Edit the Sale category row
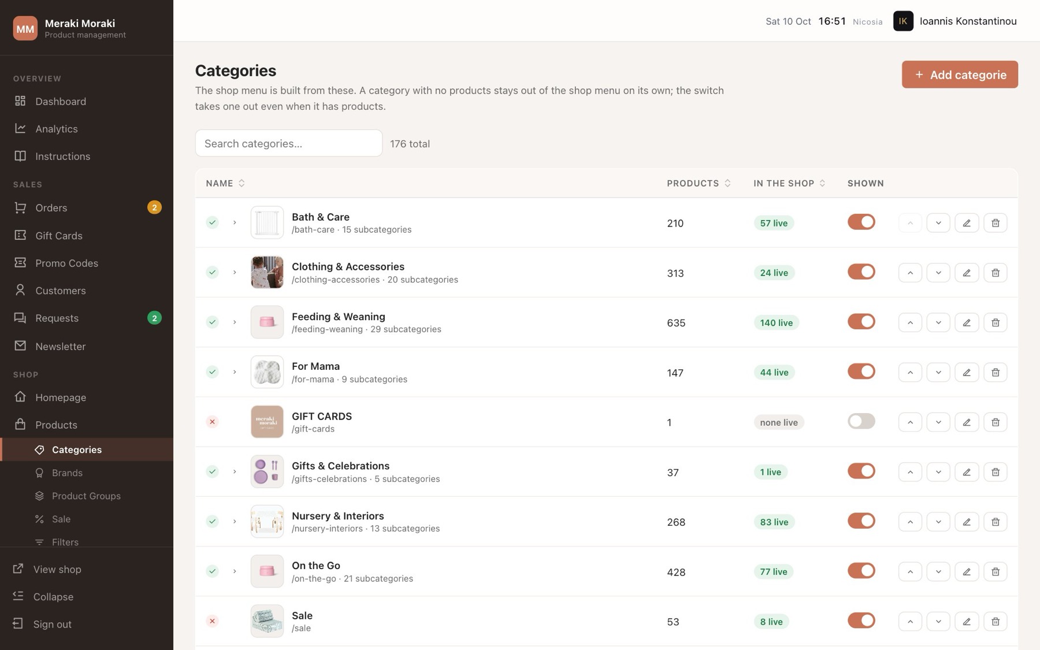The height and width of the screenshot is (650, 1040). pyautogui.click(x=967, y=622)
